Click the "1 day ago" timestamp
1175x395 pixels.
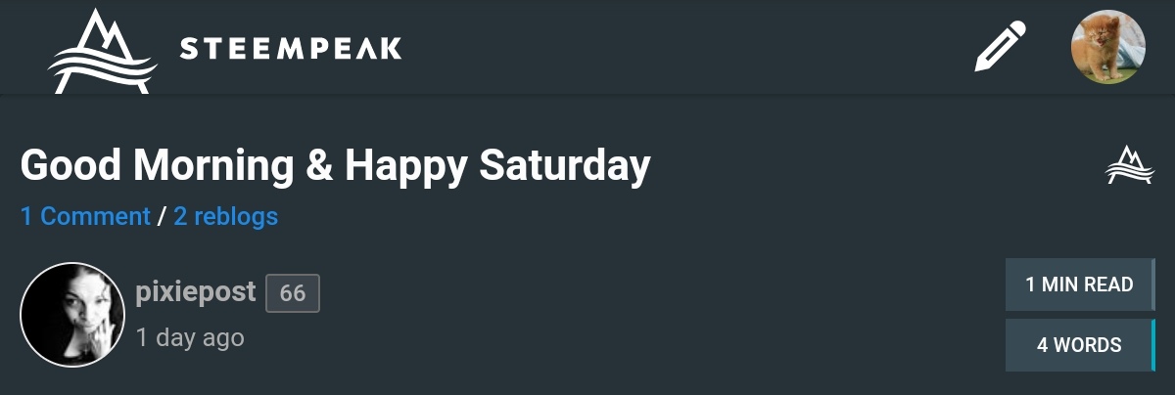pyautogui.click(x=190, y=337)
